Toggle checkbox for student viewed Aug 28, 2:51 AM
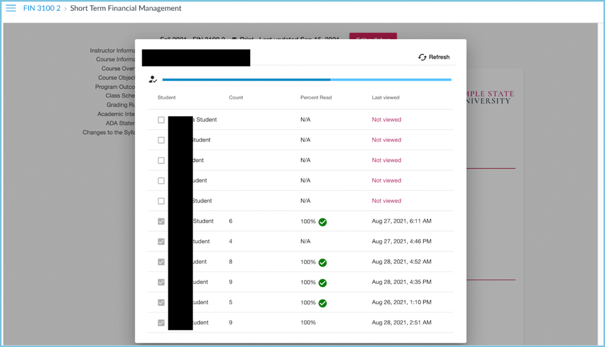Image resolution: width=605 pixels, height=347 pixels. click(x=161, y=323)
